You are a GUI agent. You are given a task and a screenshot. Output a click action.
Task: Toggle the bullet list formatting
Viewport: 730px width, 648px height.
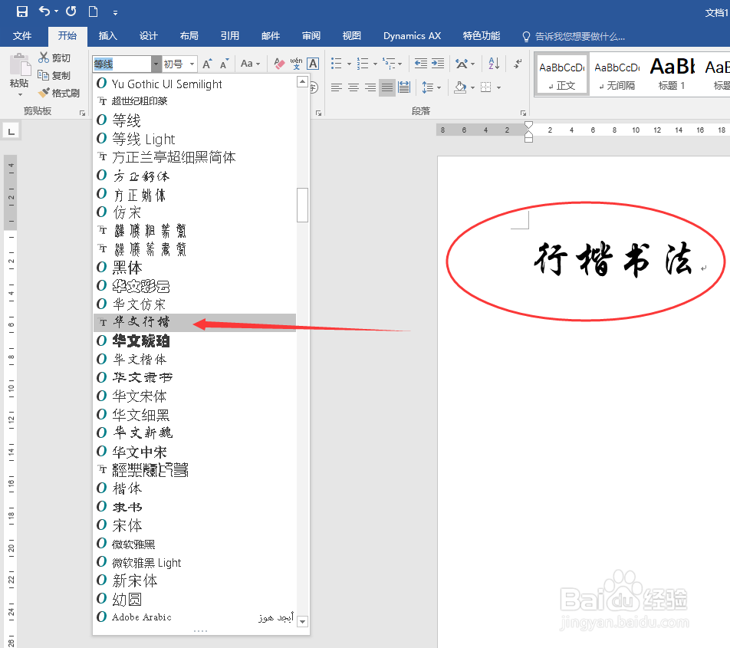[x=337, y=61]
